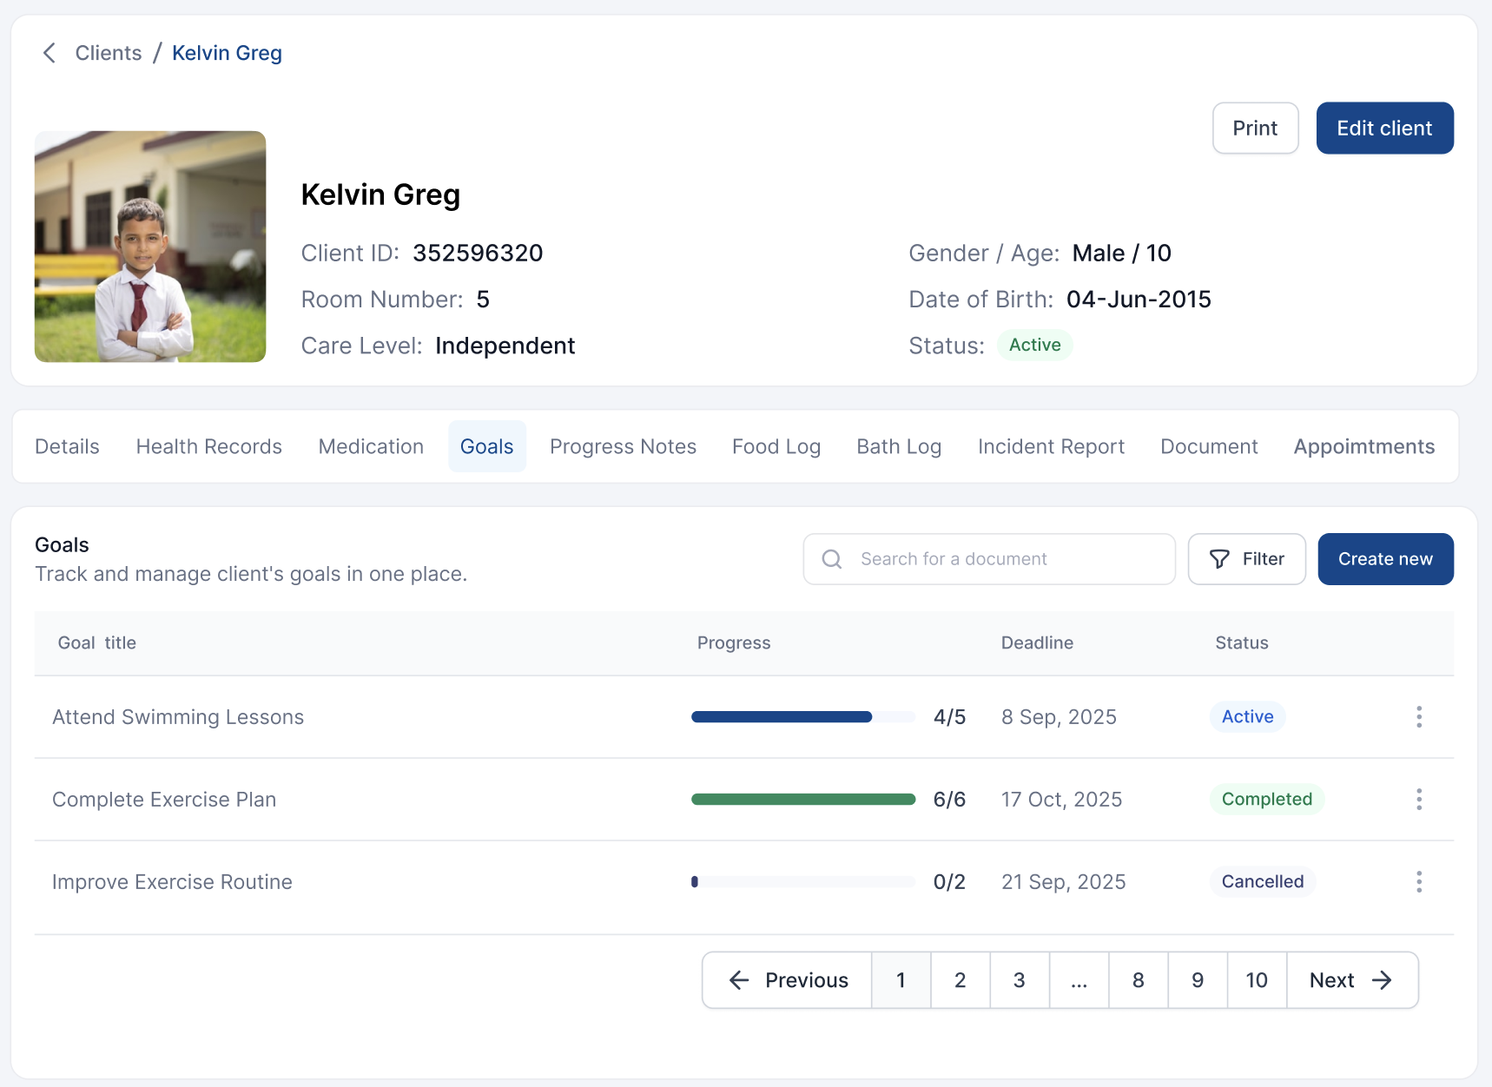This screenshot has width=1492, height=1087.
Task: Open options menu for Complete Exercise Plan
Action: (x=1418, y=800)
